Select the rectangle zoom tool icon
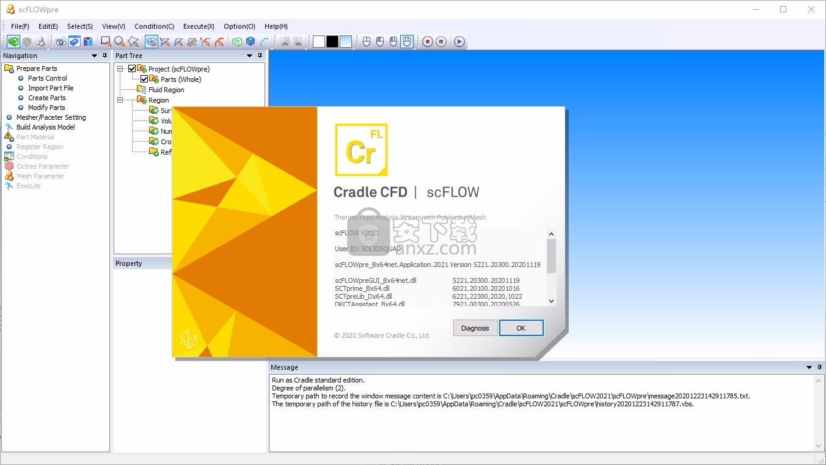The image size is (826, 465). 106,42
